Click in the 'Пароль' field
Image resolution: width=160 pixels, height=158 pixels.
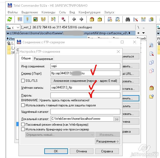point(85,95)
